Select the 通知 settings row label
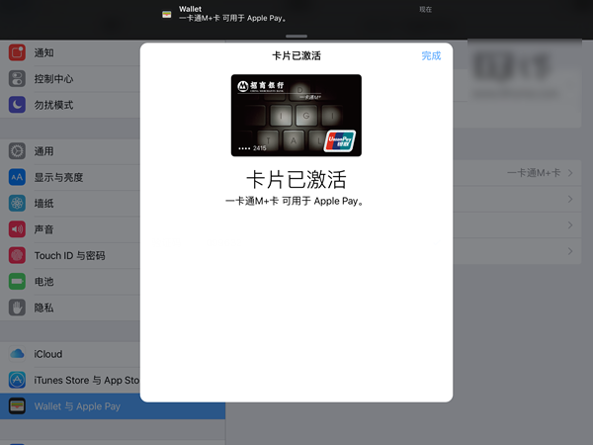Image resolution: width=593 pixels, height=445 pixels. coord(43,53)
